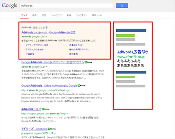This screenshot has height=139, width=175.
Task: Click the blue magnifier search button
Action: click(122, 6)
